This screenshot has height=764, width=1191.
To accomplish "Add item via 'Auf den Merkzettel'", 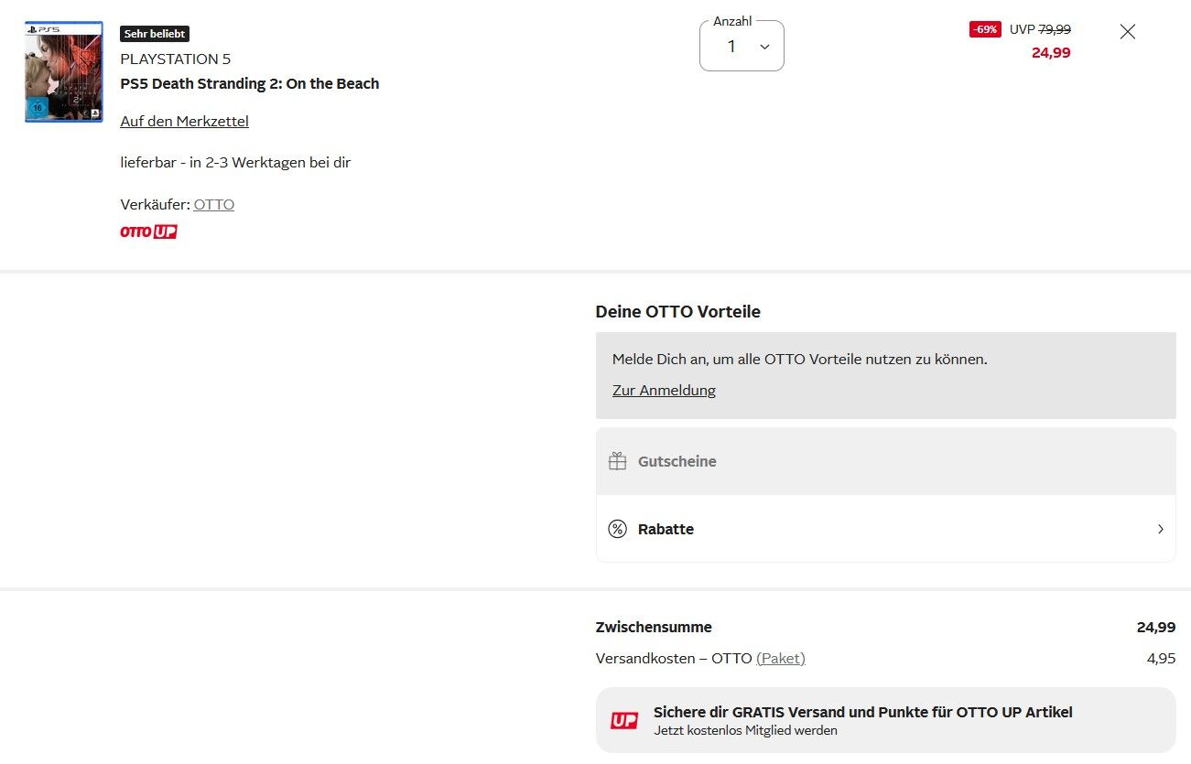I will (x=184, y=121).
